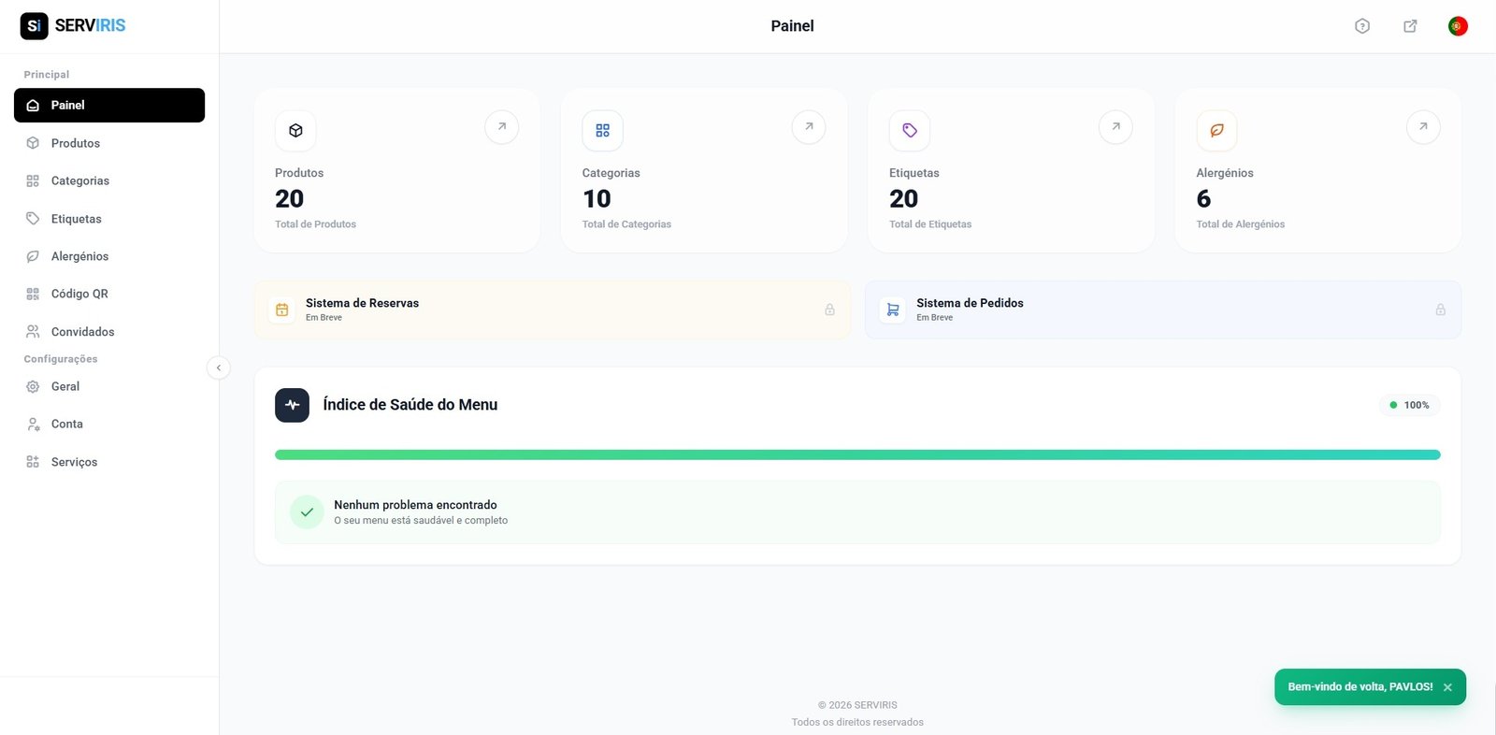Navigate to Código QR page
The image size is (1496, 735).
pyautogui.click(x=79, y=294)
